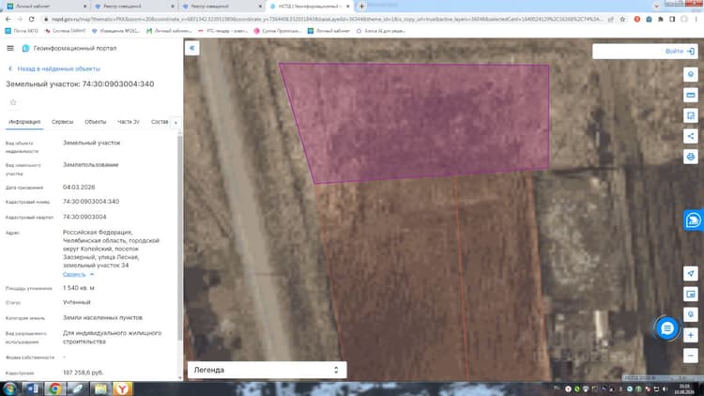Select the measure ruler tool
The height and width of the screenshot is (396, 704).
coord(691,95)
